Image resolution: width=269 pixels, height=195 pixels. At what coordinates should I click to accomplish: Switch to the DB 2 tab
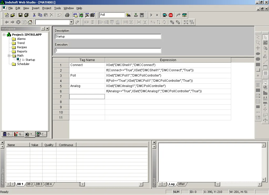coord(30,184)
